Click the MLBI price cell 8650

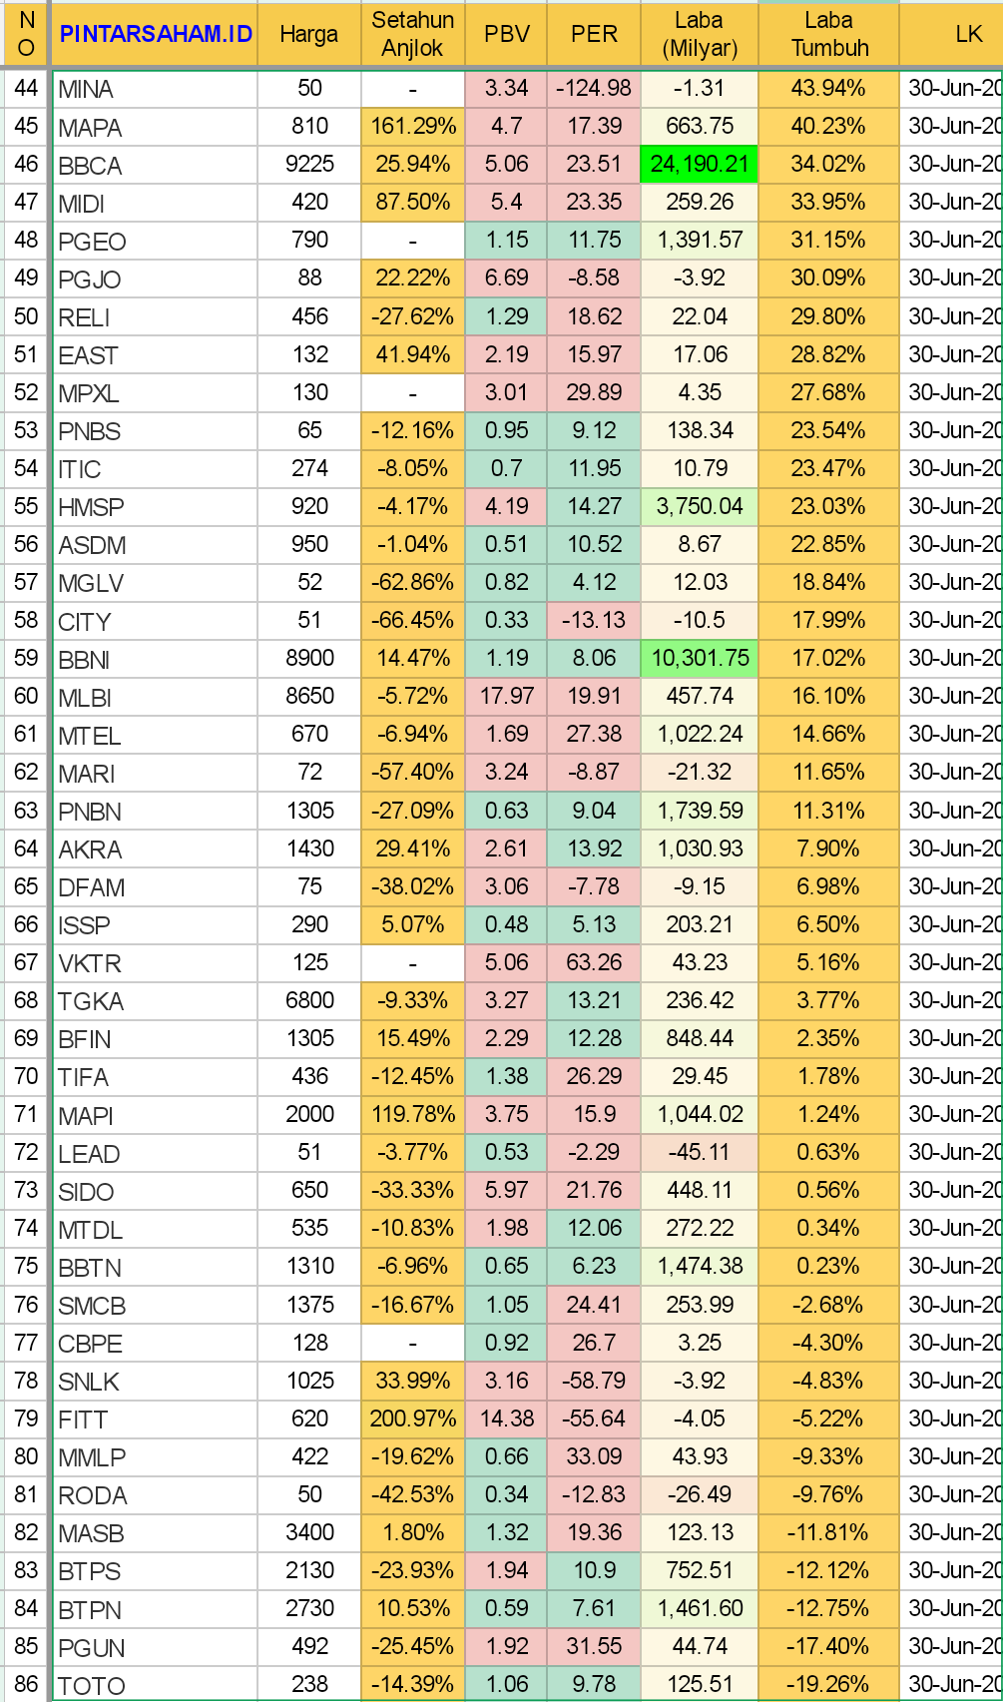tap(309, 697)
